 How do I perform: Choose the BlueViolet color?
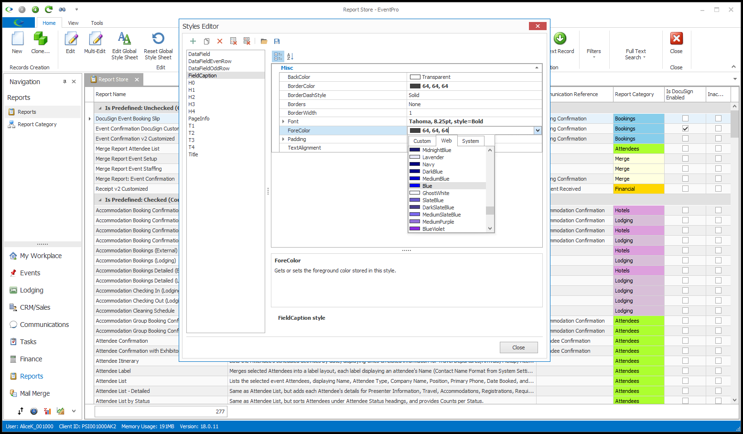click(447, 229)
